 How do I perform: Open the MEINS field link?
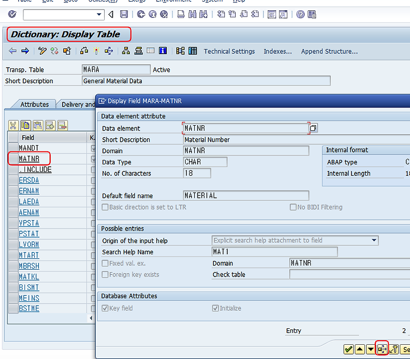click(x=29, y=298)
